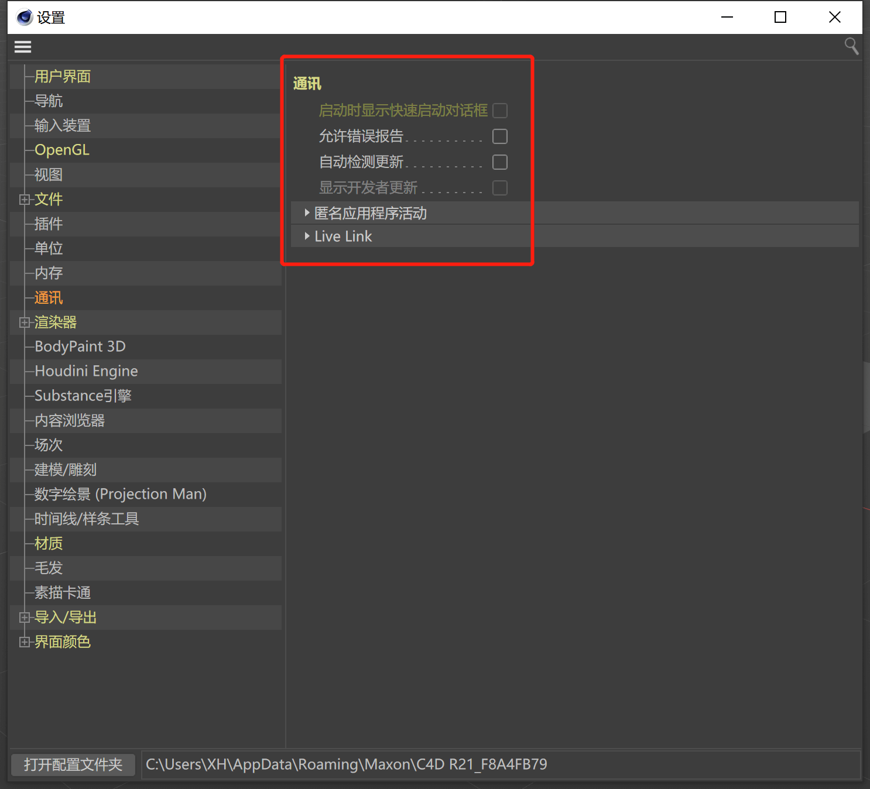The image size is (870, 789).
Task: Open 插件 settings
Action: pyautogui.click(x=49, y=224)
